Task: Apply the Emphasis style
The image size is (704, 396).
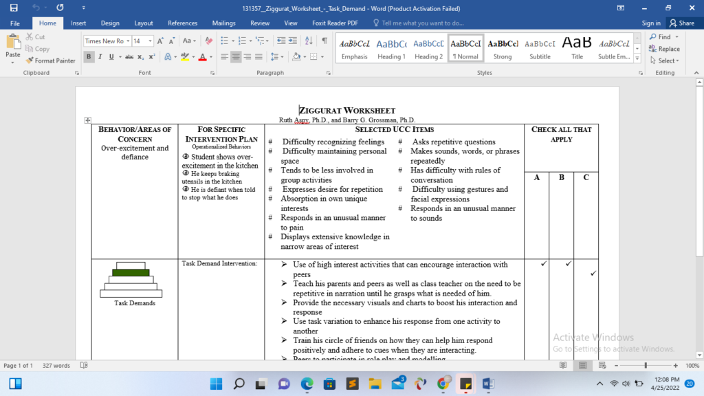Action: [x=354, y=49]
